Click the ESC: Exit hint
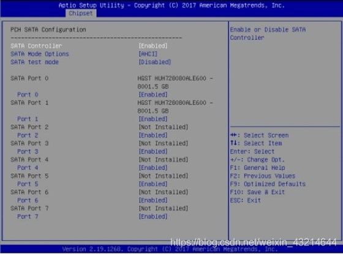Viewport: 343px width, 254px height. click(x=246, y=200)
